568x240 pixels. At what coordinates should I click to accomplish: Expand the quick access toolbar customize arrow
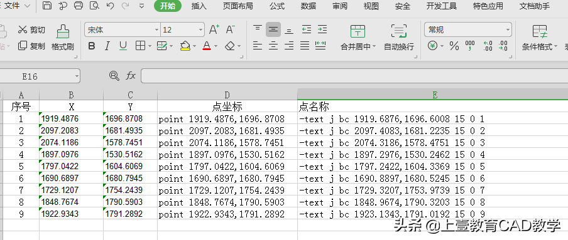(x=141, y=6)
